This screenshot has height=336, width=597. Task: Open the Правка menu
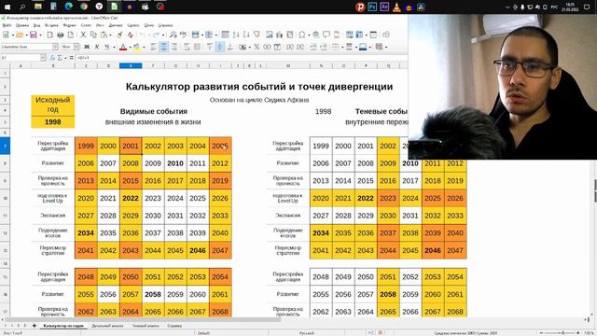pos(22,25)
